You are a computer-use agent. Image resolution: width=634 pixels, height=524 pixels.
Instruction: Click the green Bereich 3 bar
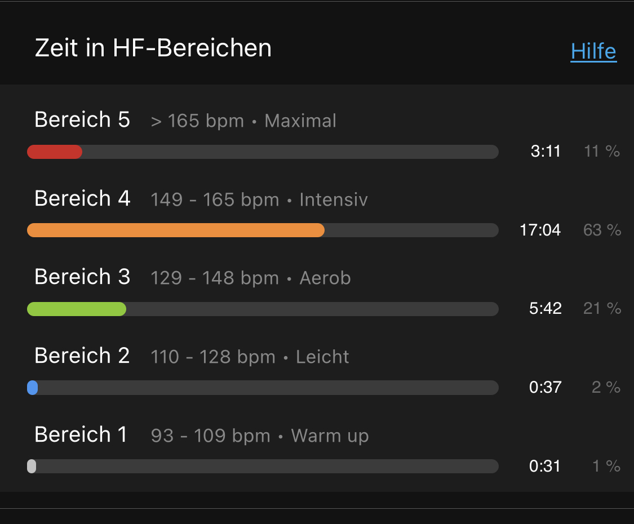[77, 309]
